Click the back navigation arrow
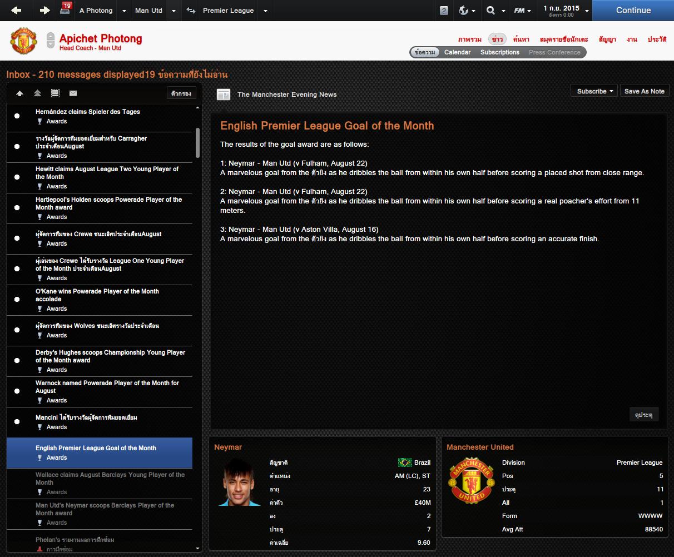Screen dimensions: 674x557 pyautogui.click(x=16, y=10)
